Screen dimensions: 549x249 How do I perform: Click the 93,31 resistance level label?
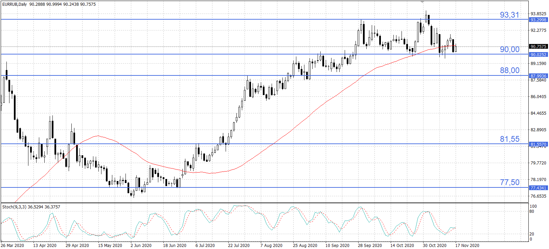509,15
